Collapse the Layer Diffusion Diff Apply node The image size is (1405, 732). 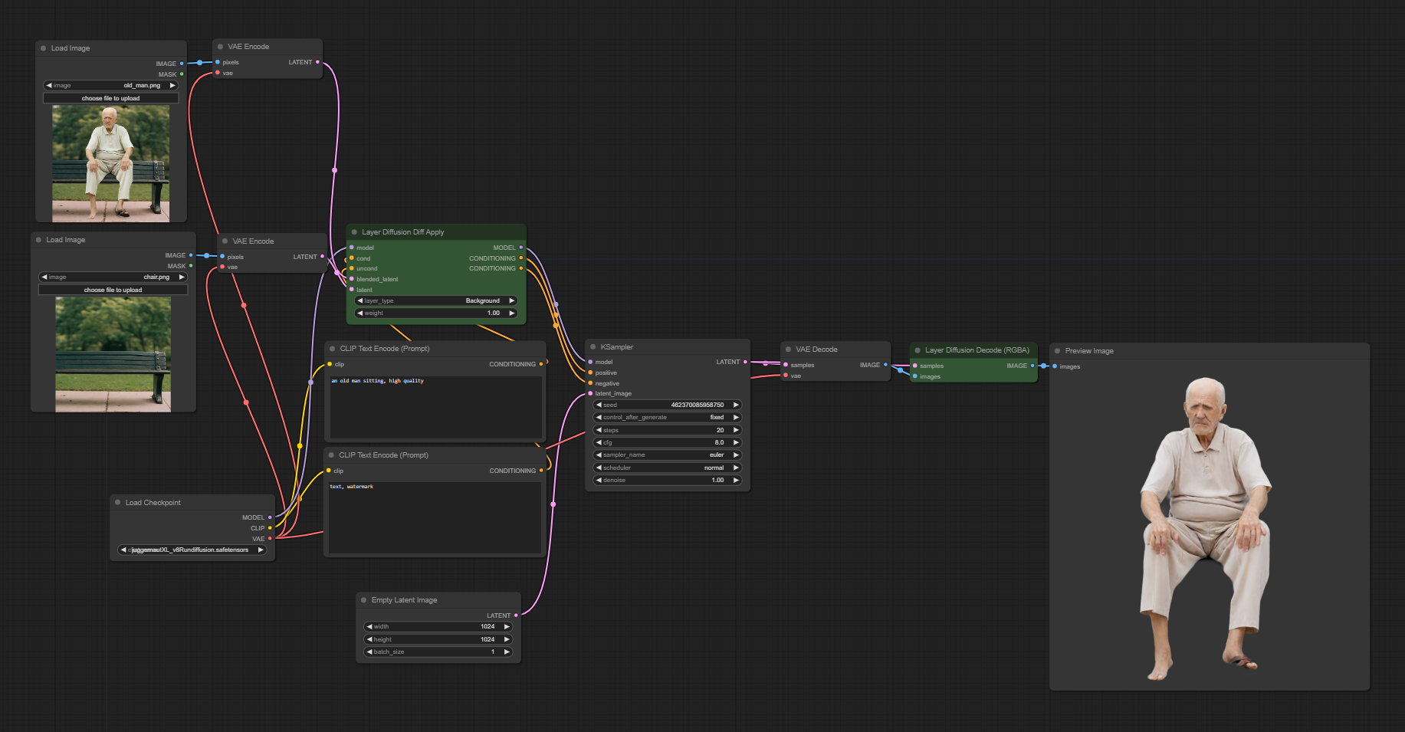pyautogui.click(x=354, y=232)
